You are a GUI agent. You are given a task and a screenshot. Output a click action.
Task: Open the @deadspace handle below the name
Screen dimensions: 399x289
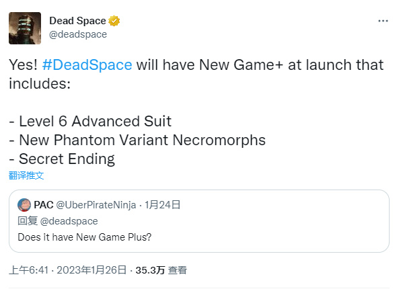(78, 34)
